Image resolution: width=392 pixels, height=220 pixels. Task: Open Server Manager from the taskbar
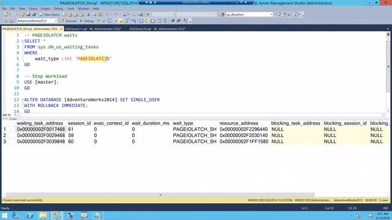pyautogui.click(x=16, y=216)
